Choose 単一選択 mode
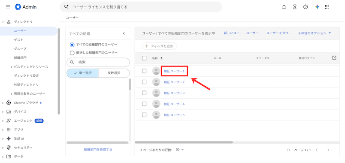The height and width of the screenshot is (163, 345). (x=82, y=73)
